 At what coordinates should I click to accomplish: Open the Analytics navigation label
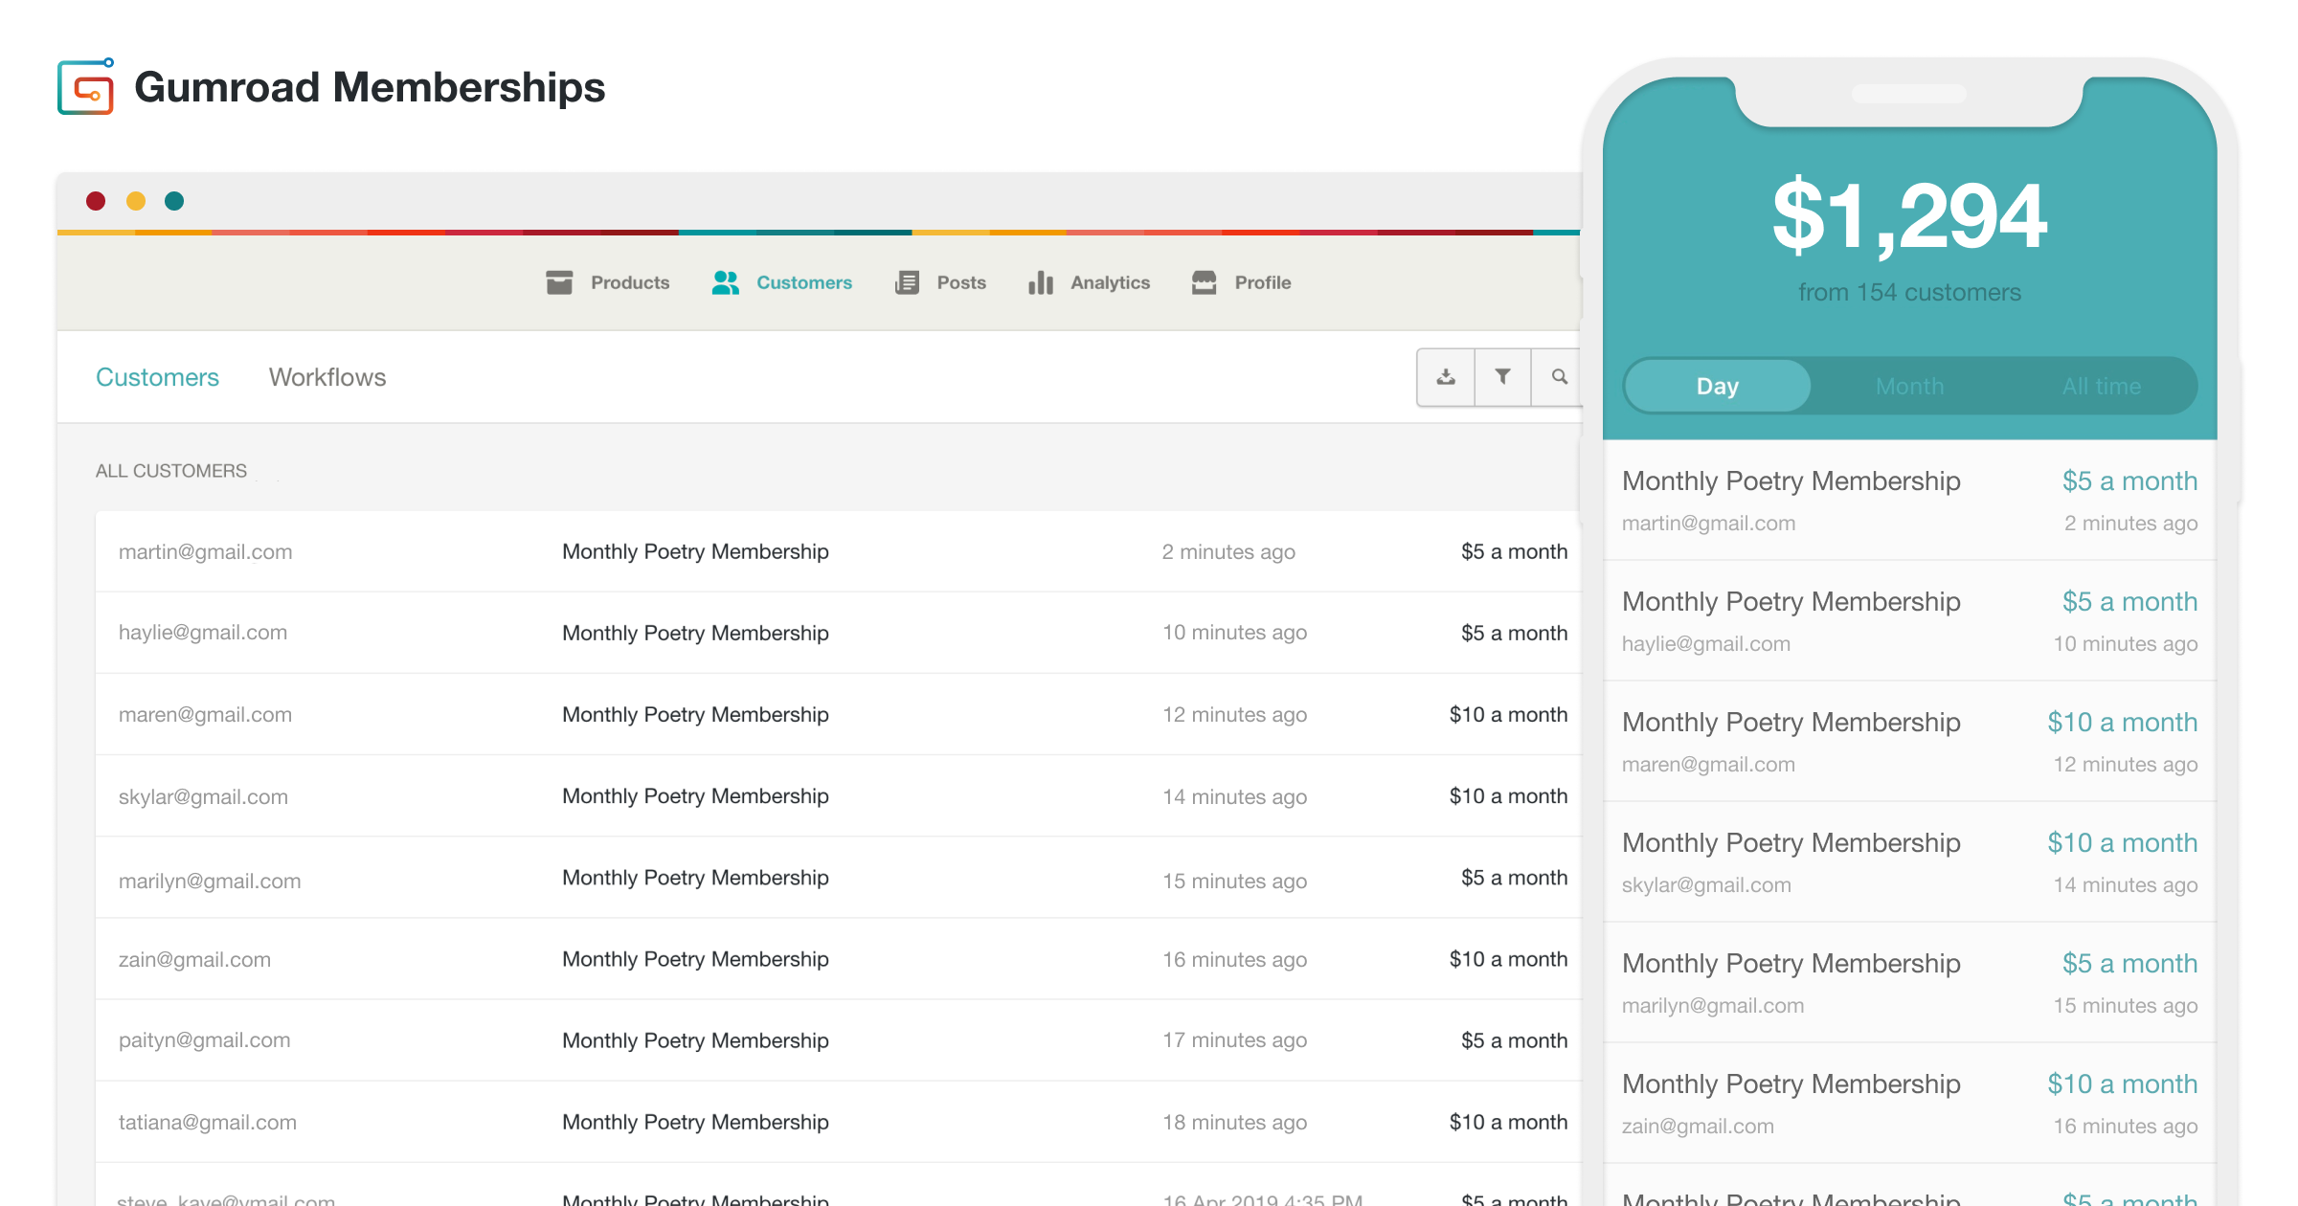pos(1110,282)
